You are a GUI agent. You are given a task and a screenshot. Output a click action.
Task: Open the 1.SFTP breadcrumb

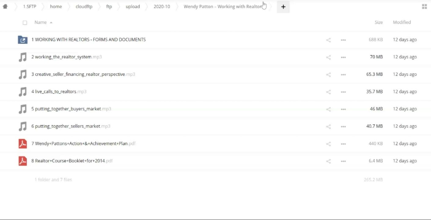click(x=29, y=6)
